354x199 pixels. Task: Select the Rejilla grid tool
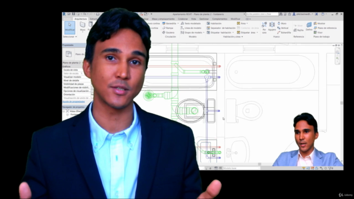(x=299, y=30)
